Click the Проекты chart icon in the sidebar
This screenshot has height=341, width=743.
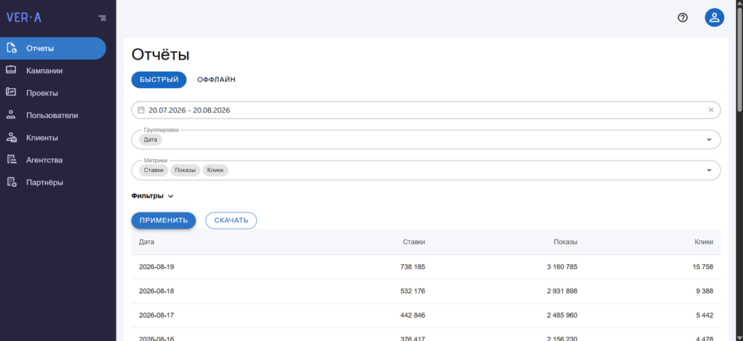click(x=11, y=93)
